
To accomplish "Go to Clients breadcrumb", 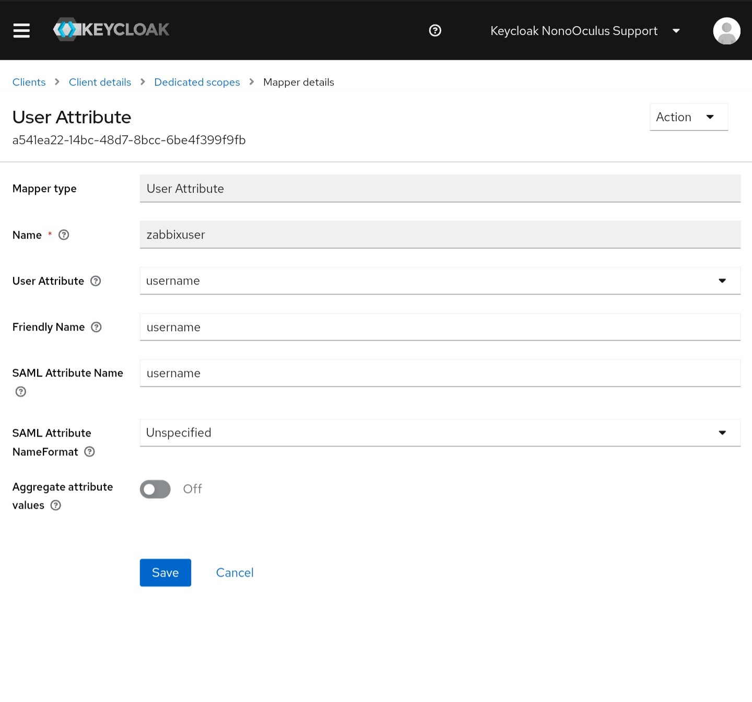I will coord(29,82).
